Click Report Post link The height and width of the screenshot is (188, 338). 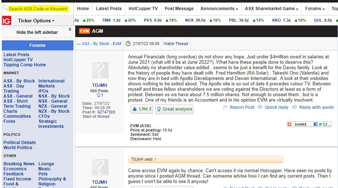pos(242,107)
